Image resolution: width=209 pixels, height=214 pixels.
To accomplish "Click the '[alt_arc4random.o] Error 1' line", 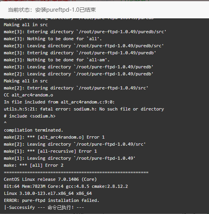I will click(54, 137).
